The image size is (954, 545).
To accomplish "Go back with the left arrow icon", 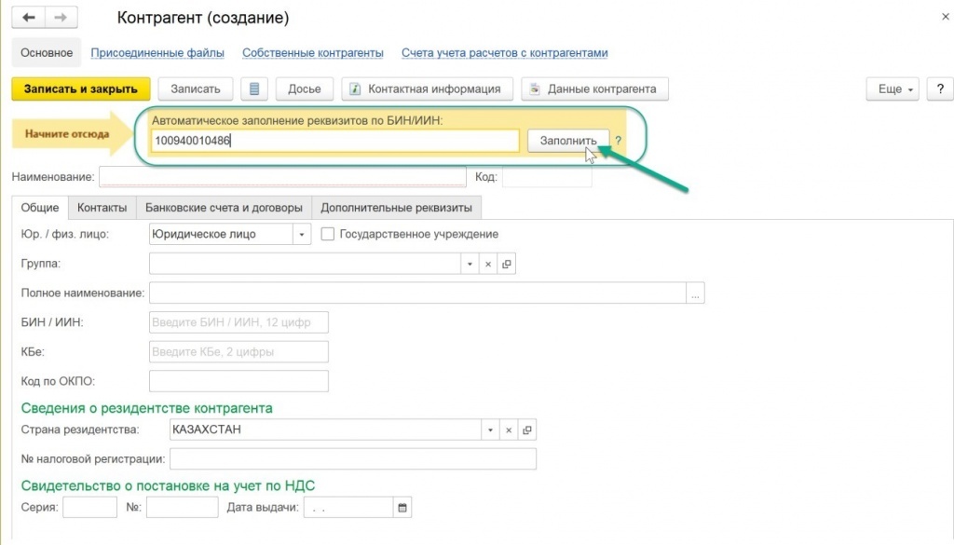I will coord(29,17).
